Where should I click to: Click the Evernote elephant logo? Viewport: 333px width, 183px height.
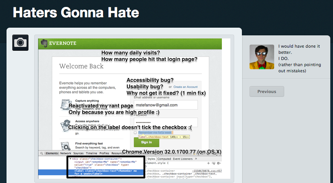tap(44, 43)
